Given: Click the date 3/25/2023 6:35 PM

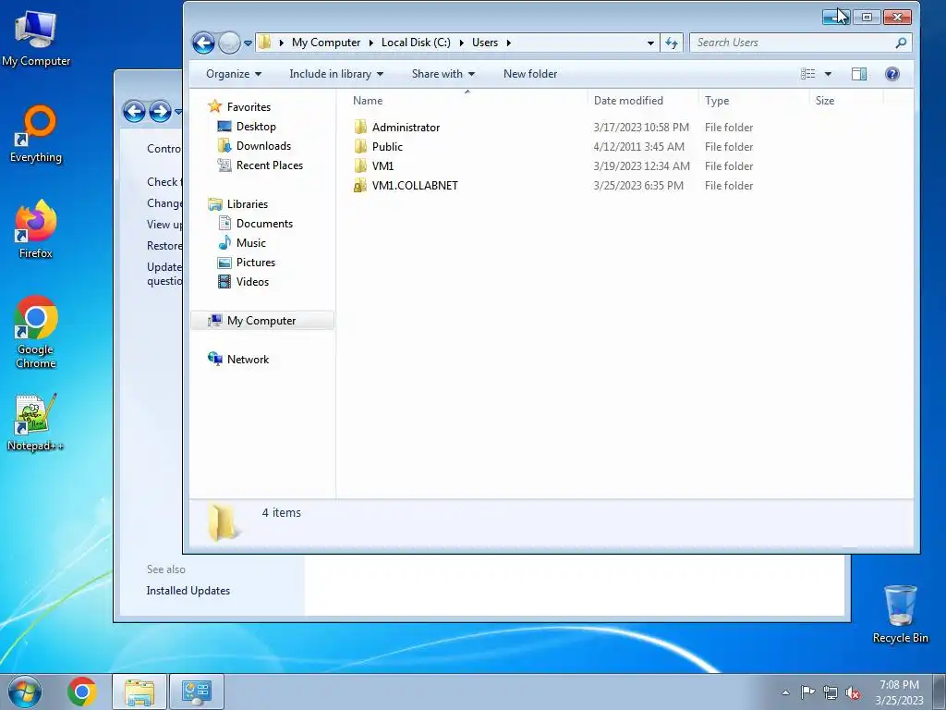Looking at the screenshot, I should pyautogui.click(x=638, y=185).
